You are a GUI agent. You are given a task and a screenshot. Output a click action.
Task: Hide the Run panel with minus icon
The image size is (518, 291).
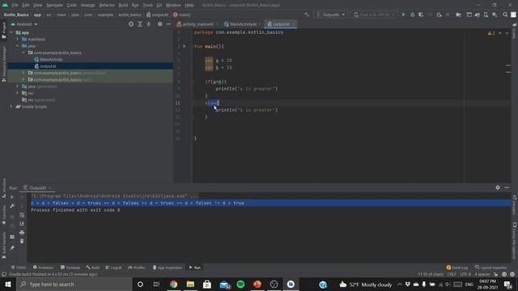[x=507, y=188]
